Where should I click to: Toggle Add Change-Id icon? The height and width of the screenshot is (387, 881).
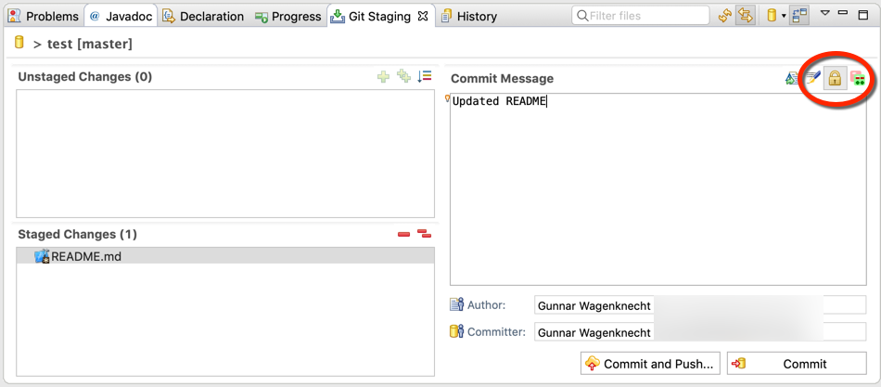click(857, 79)
